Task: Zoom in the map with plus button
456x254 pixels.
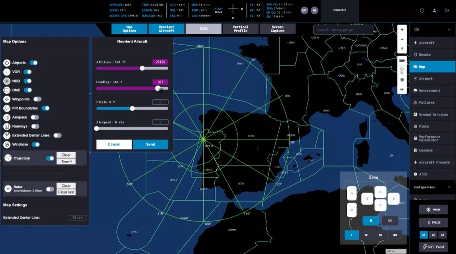Action: coord(402,30)
